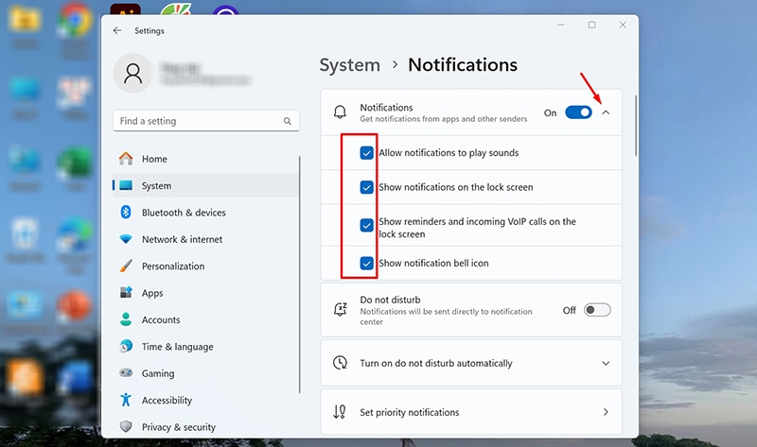This screenshot has height=447, width=757.
Task: Uncheck Allow notifications to play sounds
Action: point(367,153)
